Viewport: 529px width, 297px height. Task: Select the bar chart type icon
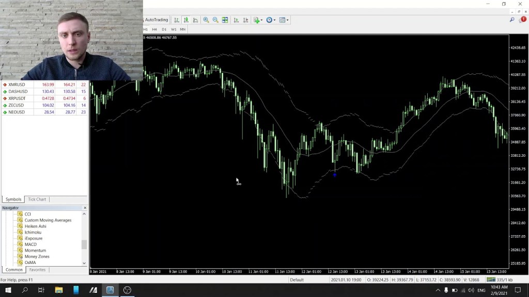pyautogui.click(x=177, y=20)
